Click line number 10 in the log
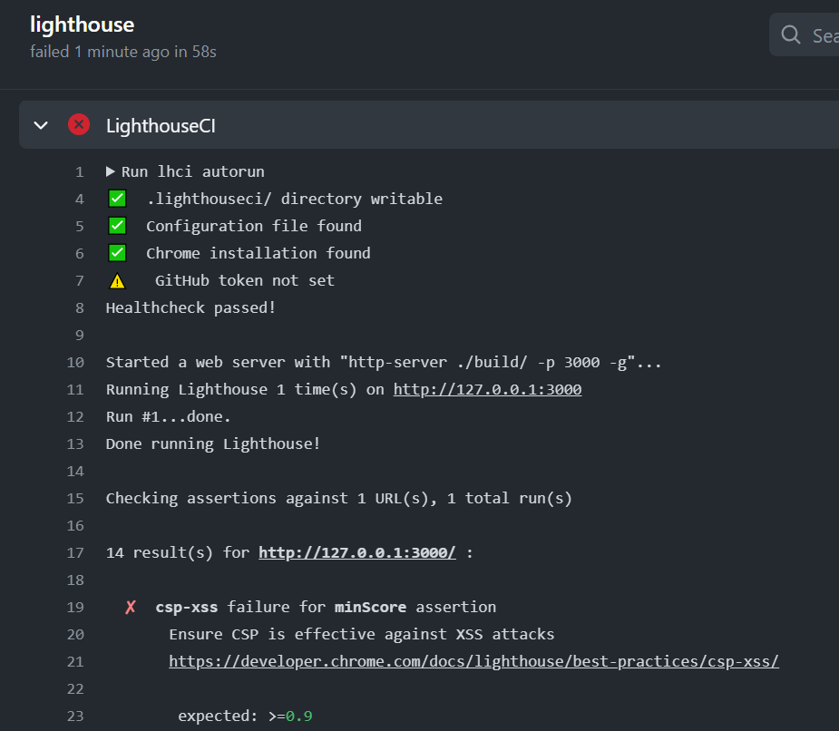The image size is (839, 731). (75, 362)
